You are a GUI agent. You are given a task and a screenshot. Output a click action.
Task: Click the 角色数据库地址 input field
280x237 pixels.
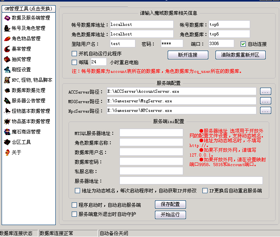(142, 34)
